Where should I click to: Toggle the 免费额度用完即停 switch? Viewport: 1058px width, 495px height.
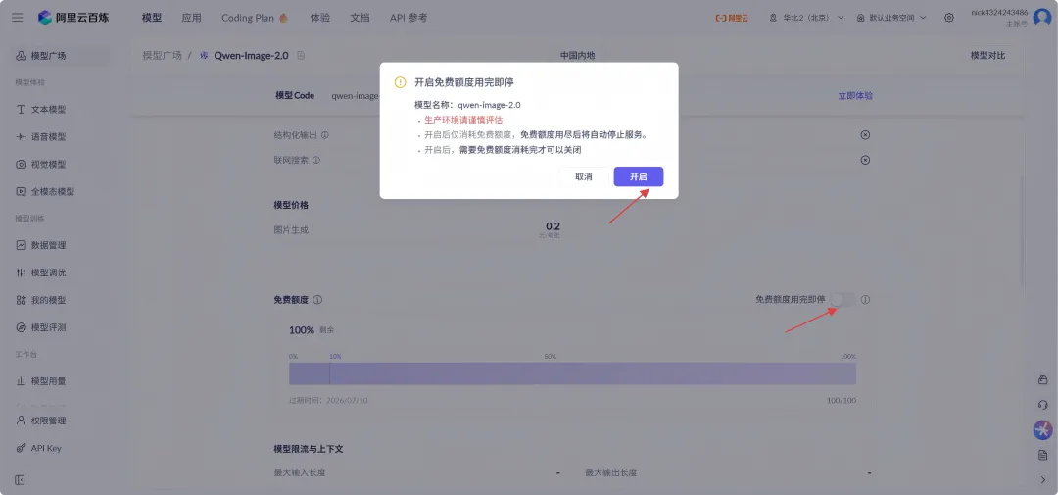click(x=842, y=299)
